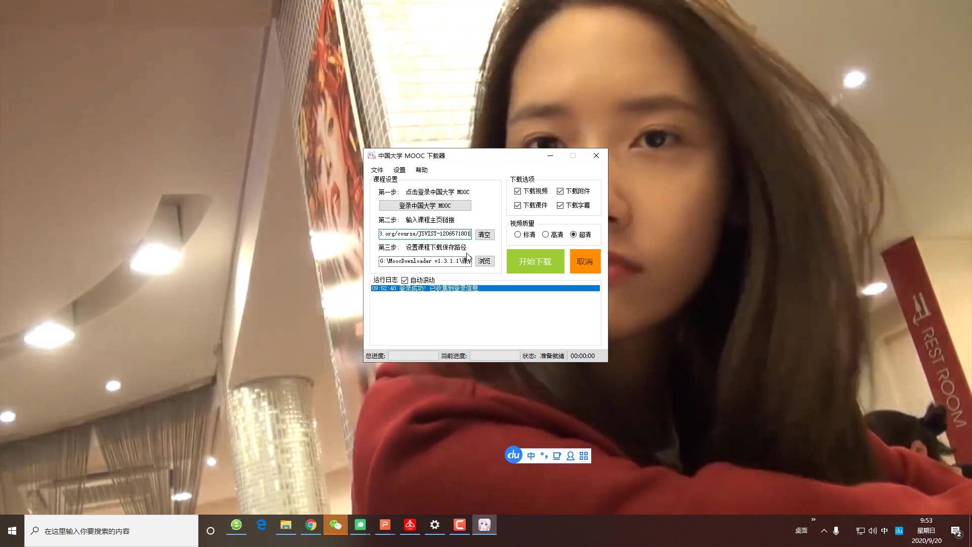Click 登录中国大学 MOOC button
The width and height of the screenshot is (972, 547).
(x=425, y=206)
